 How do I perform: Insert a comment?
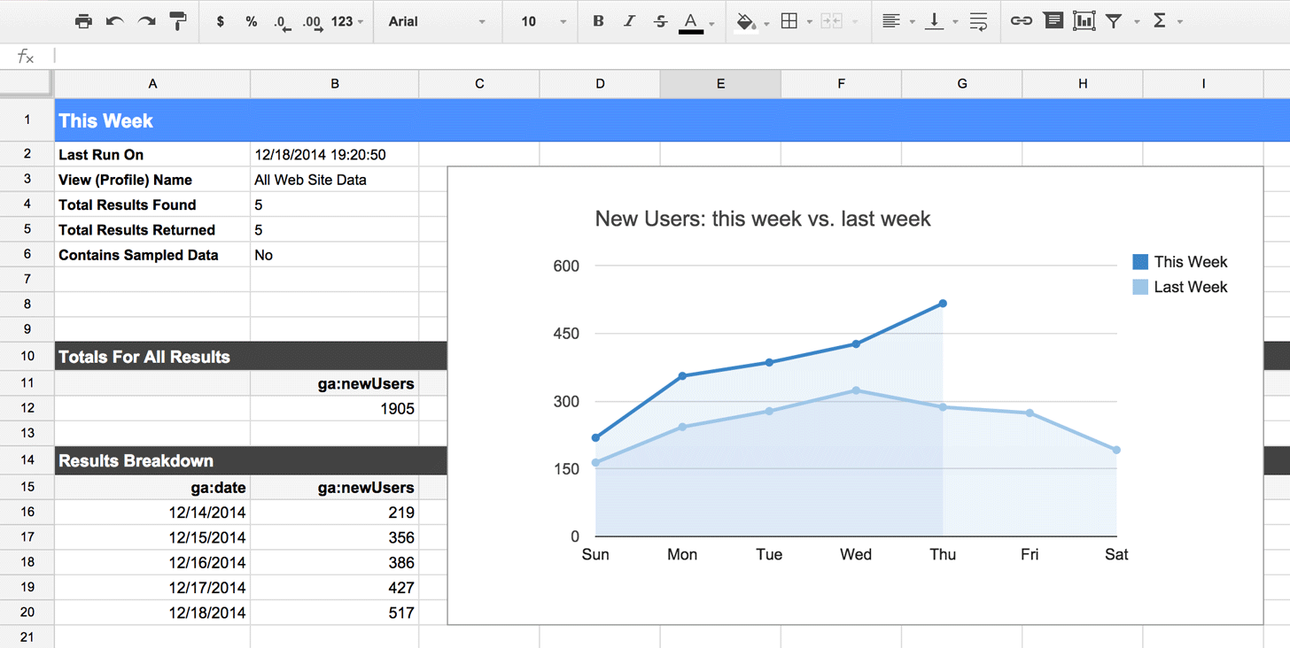click(x=1053, y=20)
